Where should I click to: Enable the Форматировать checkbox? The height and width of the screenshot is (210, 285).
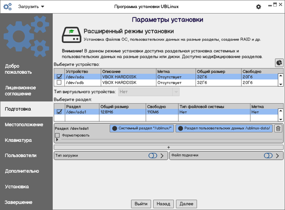click(x=57, y=135)
